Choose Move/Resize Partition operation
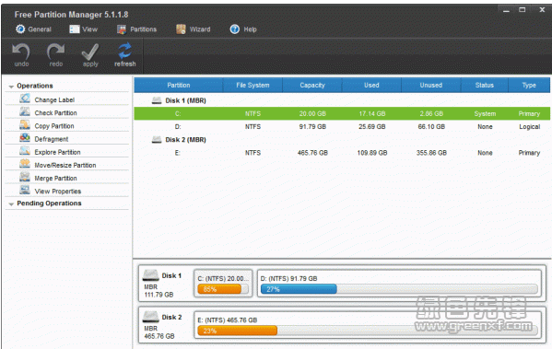 pos(65,165)
